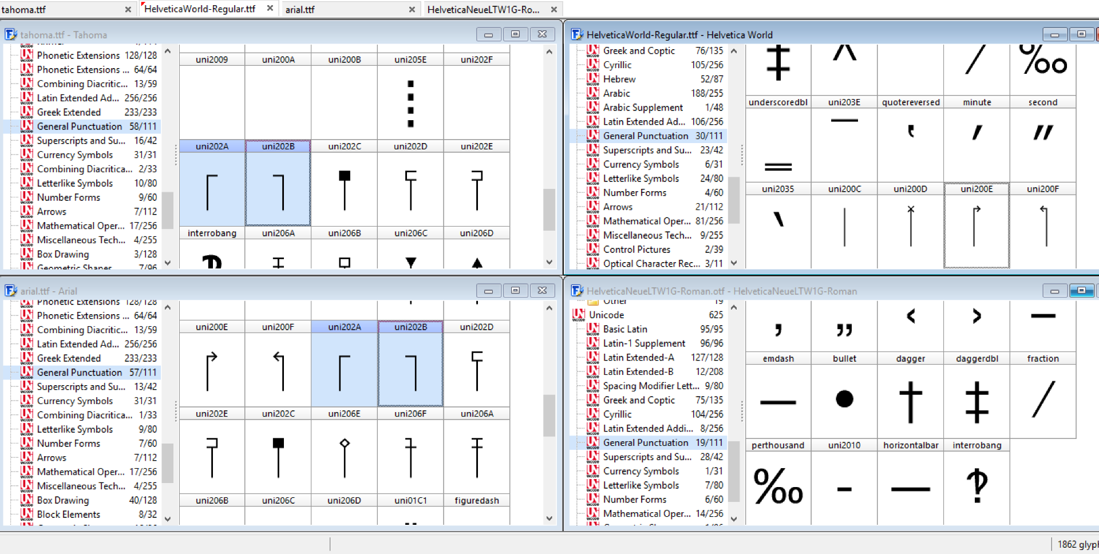
Task: Select perthousand glyph in HelveticaNeue window
Action: coord(778,482)
